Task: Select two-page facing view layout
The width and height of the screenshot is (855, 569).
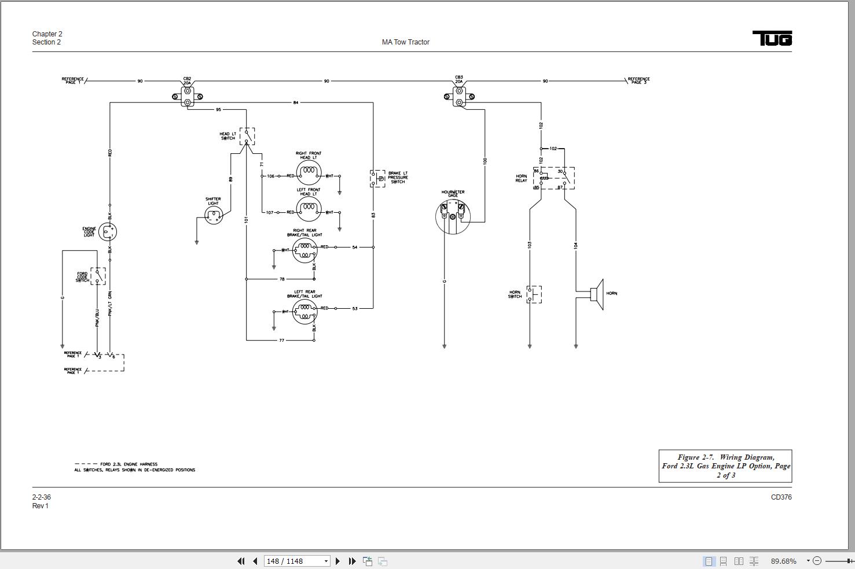Action: point(739,561)
